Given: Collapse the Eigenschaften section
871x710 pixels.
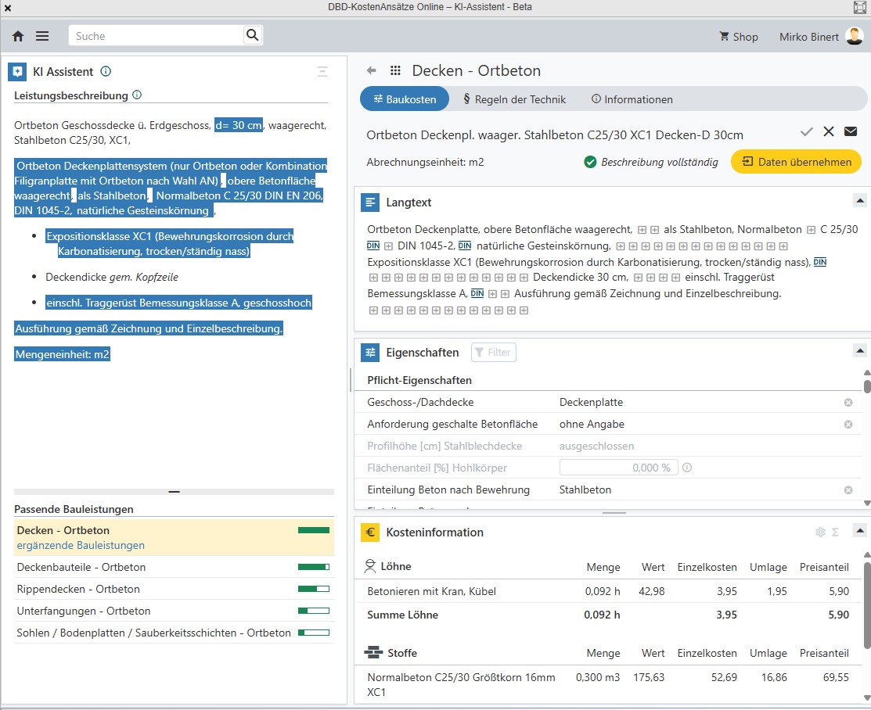Looking at the screenshot, I should point(858,350).
